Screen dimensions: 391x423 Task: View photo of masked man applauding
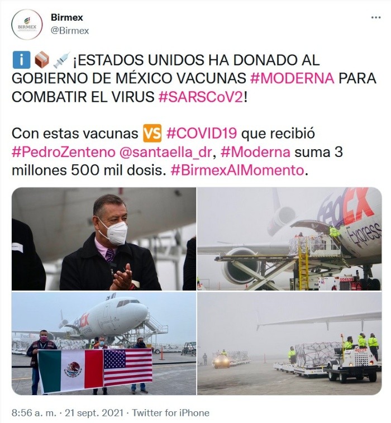(104, 239)
